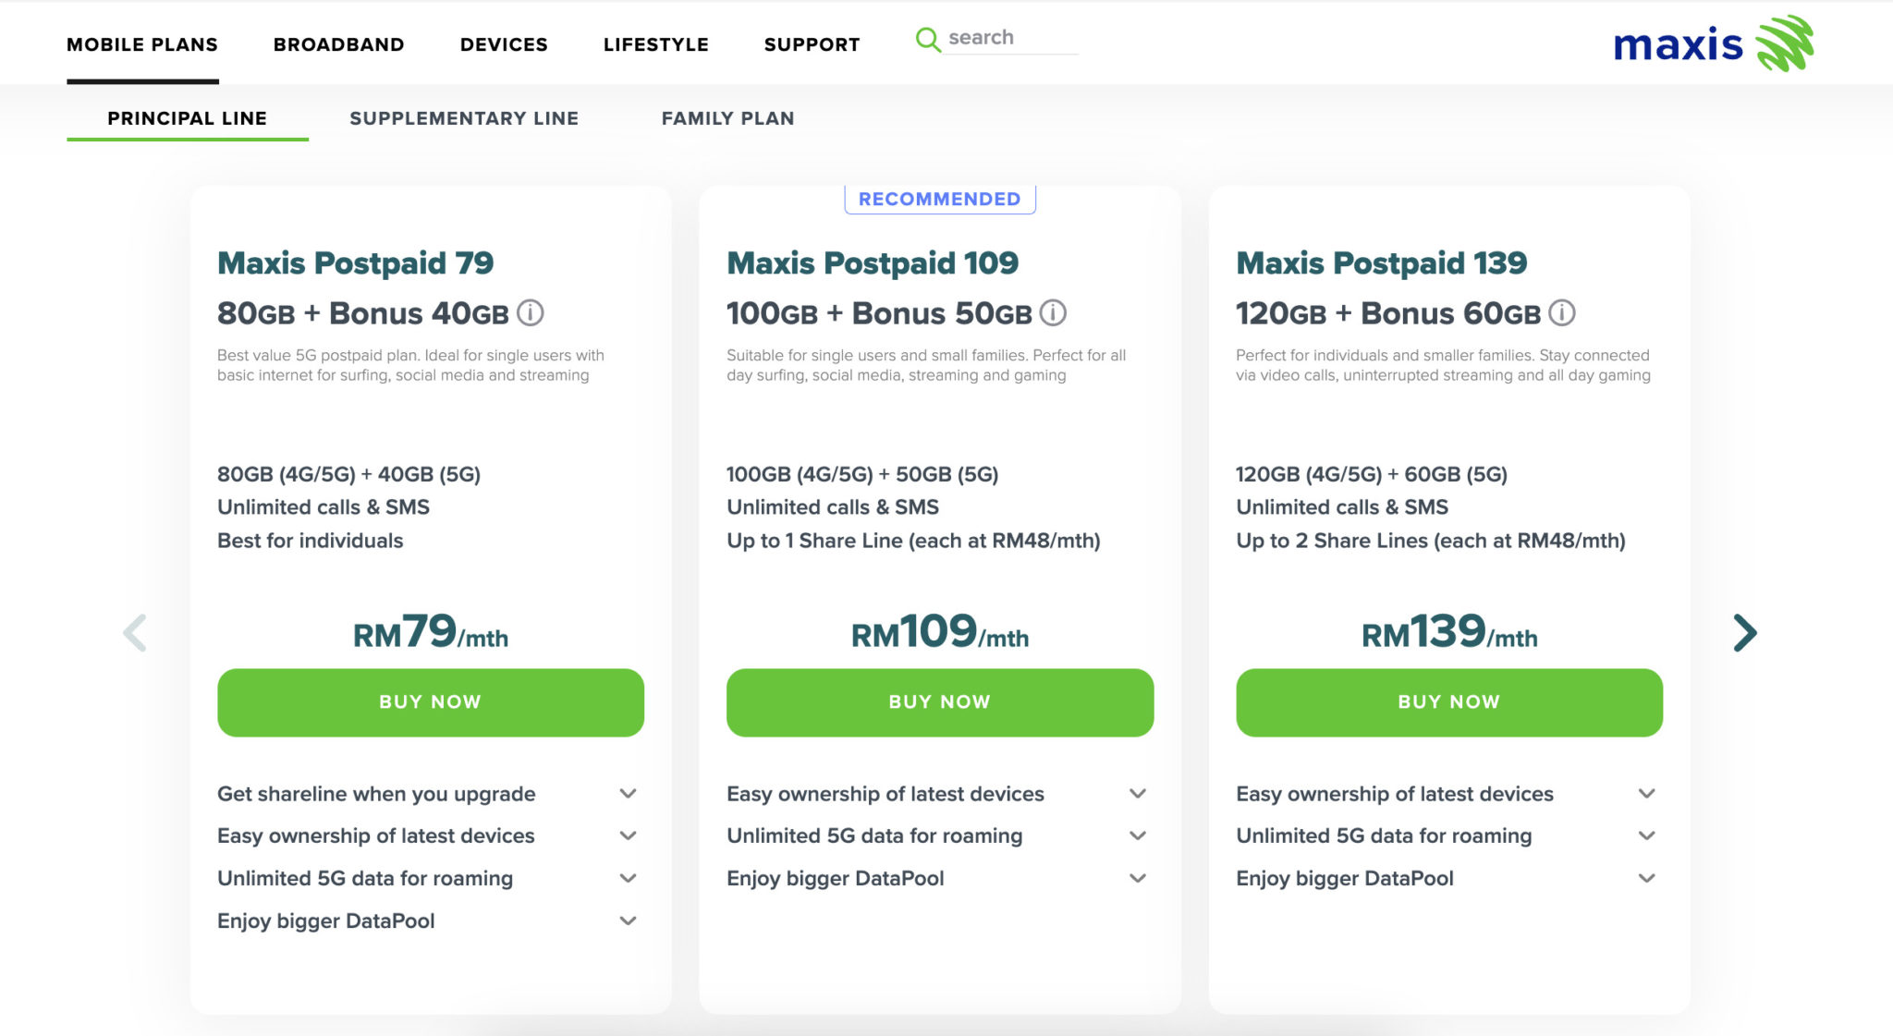Switch to Supplementary Line tab
The image size is (1893, 1036).
[464, 118]
